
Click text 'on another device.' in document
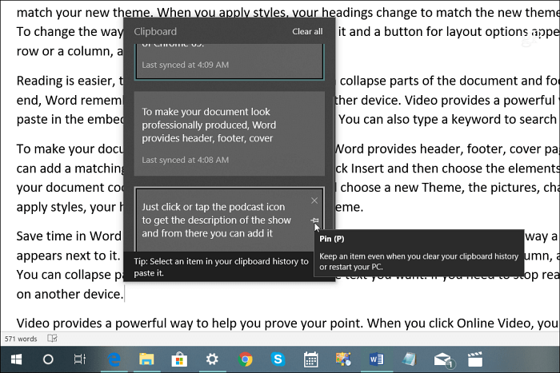pyautogui.click(x=70, y=294)
